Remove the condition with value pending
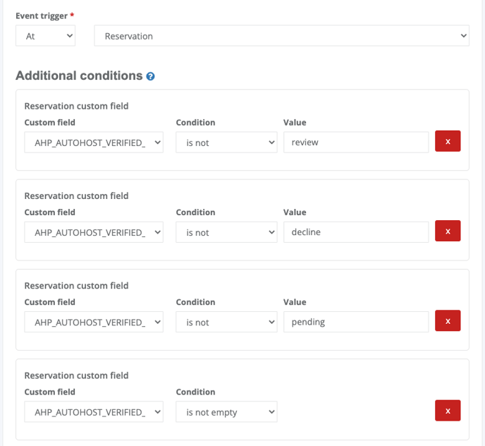This screenshot has width=485, height=446. click(448, 321)
